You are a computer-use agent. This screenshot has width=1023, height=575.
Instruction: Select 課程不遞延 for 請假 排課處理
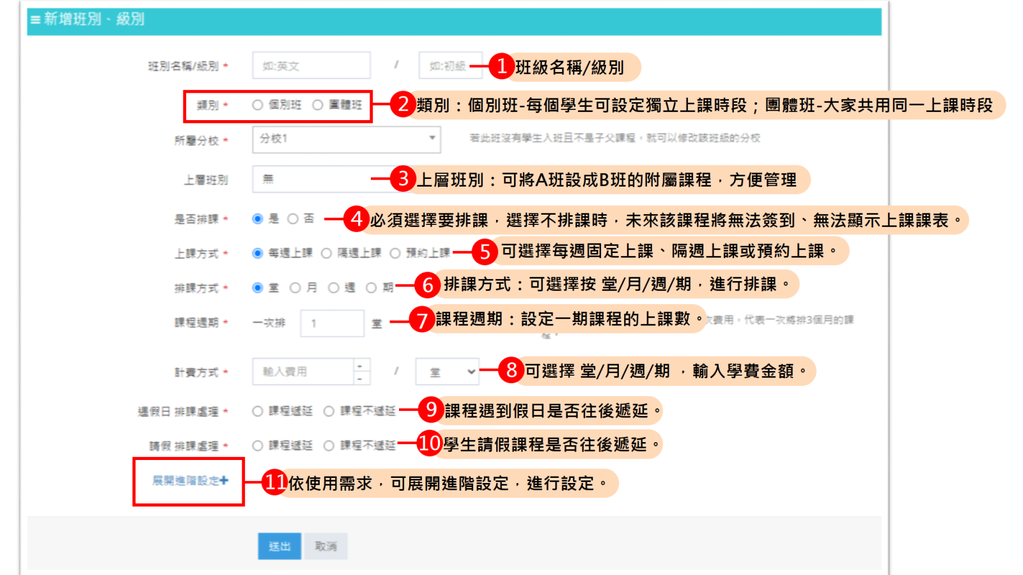pos(329,446)
